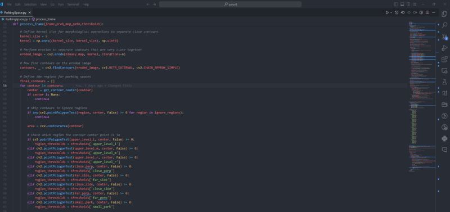Click the thresholds['close_perp'] line
The width and height of the screenshot is (450, 212).
tap(75, 171)
